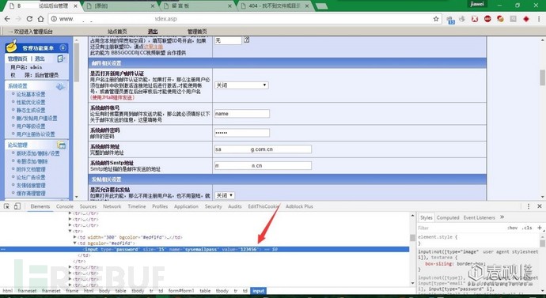Open 缓存清理管理 in sidebar
This screenshot has width=546, height=298.
[31, 194]
